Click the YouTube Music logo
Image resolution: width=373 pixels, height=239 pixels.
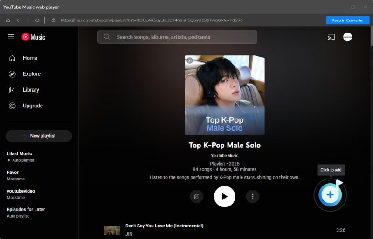point(33,37)
